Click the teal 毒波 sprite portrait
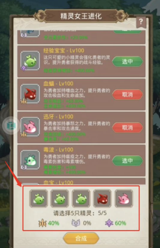The width and height of the screenshot is (160, 248). (x=30, y=160)
